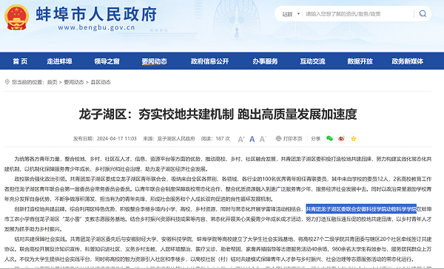
Task: Select 办事服务 in the navigation bar
Action: [265, 61]
